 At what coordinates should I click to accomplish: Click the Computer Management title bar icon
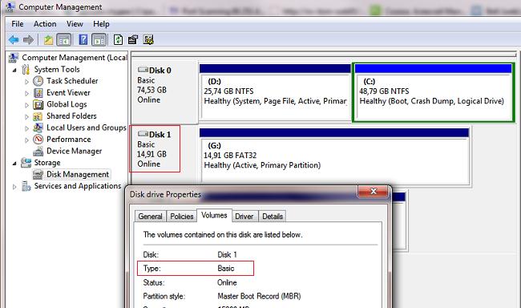coord(10,6)
